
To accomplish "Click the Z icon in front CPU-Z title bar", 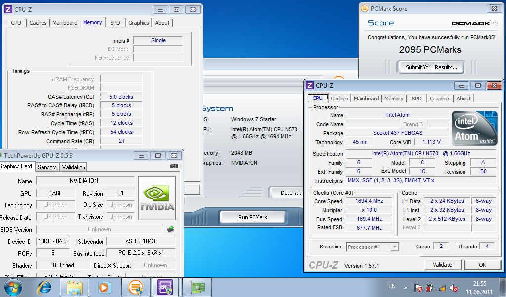I will (310, 85).
